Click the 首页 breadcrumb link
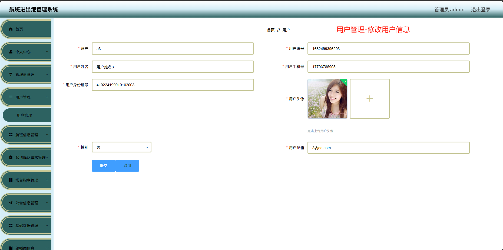The image size is (503, 250). pos(270,30)
